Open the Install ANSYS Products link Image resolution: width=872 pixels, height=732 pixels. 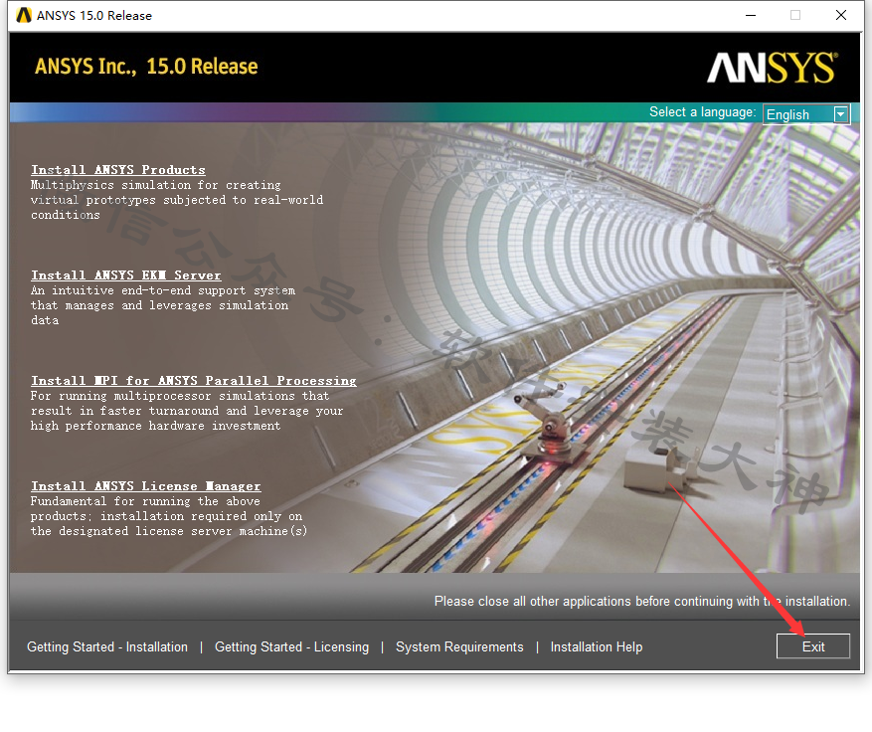pyautogui.click(x=118, y=170)
